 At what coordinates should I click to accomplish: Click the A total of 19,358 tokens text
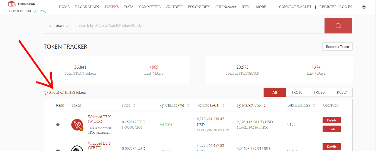[x=67, y=93]
